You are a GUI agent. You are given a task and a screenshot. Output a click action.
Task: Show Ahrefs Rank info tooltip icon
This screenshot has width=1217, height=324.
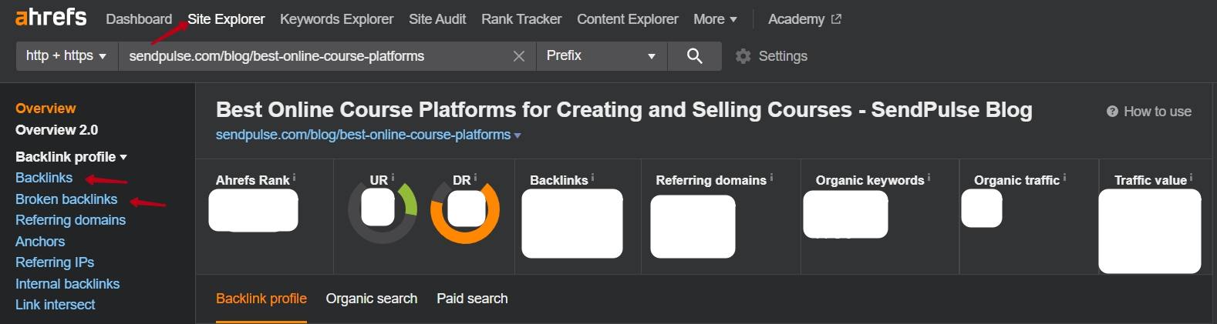(x=294, y=177)
